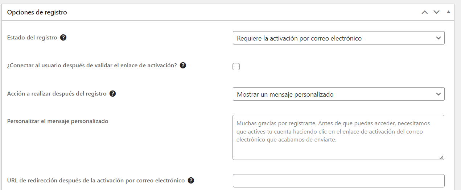This screenshot has height=190, width=461.
Task: Click the '¿Conectar al usuario después de validar…' label
Action: click(92, 66)
